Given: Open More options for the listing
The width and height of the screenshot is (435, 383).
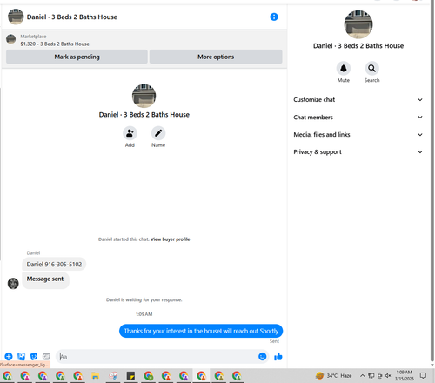Looking at the screenshot, I should coord(216,57).
